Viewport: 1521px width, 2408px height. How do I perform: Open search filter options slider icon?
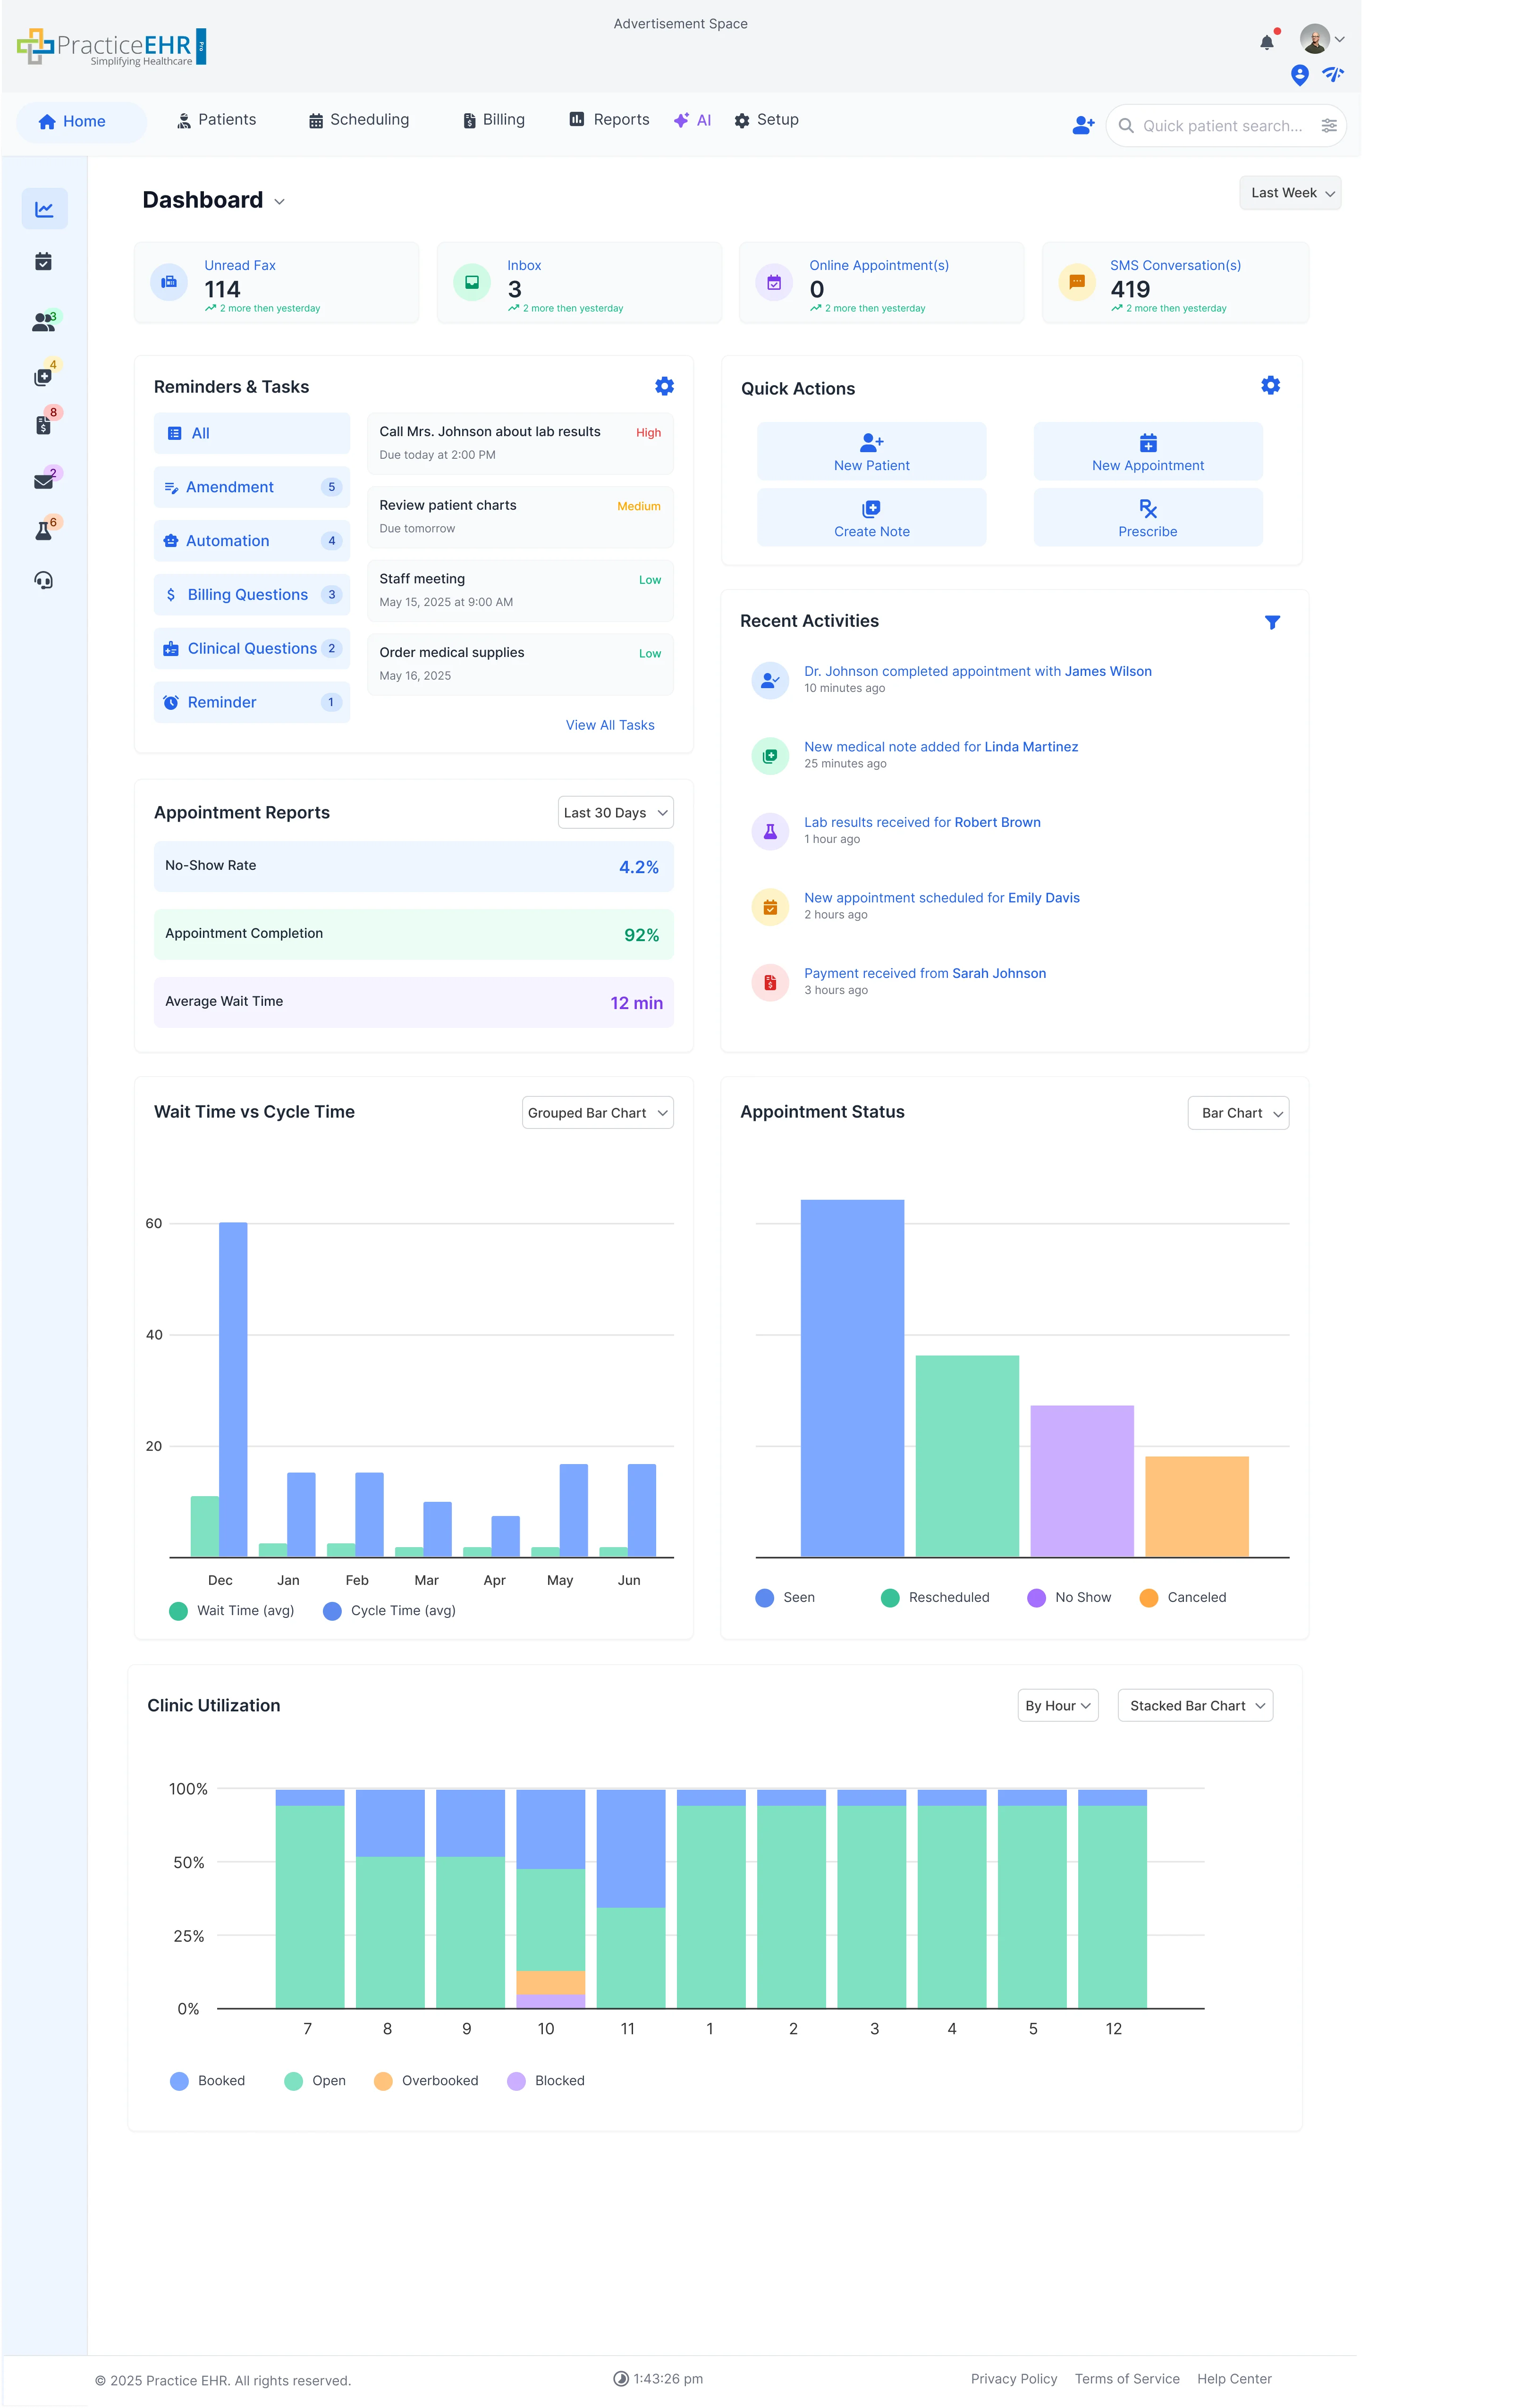coord(1329,126)
